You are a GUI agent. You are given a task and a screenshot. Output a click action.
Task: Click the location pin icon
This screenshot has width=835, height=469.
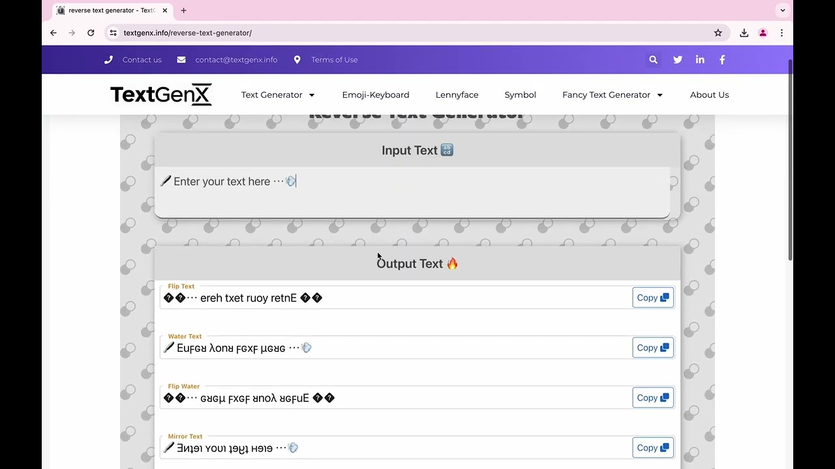point(297,60)
